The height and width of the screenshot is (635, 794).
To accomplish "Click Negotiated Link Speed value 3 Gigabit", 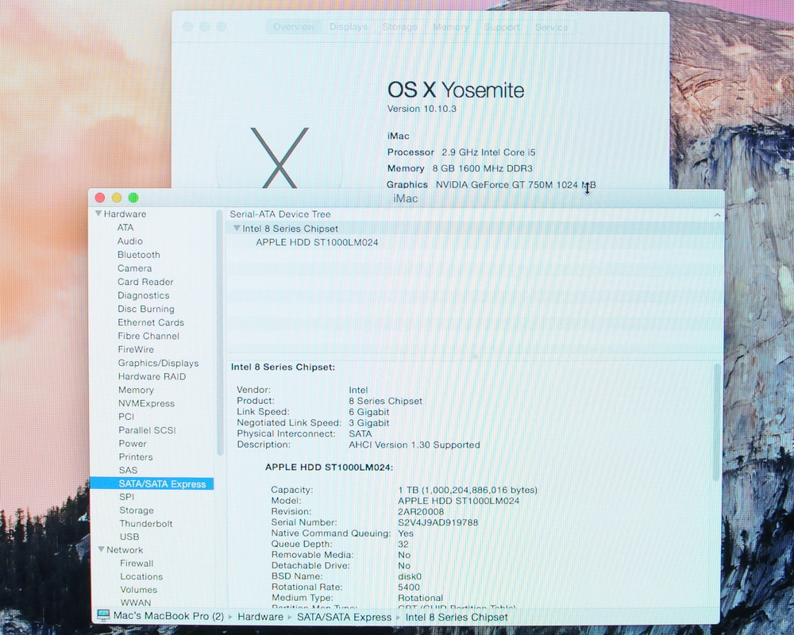I will pos(369,423).
